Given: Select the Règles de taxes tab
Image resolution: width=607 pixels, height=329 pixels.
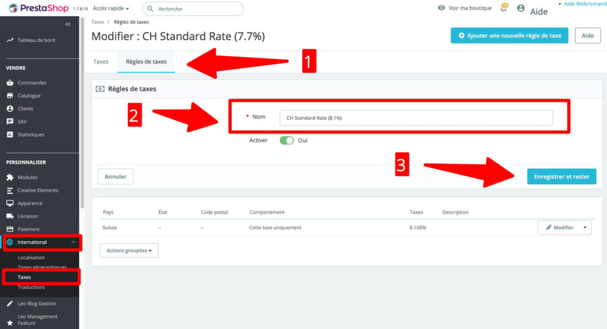Looking at the screenshot, I should [x=146, y=62].
